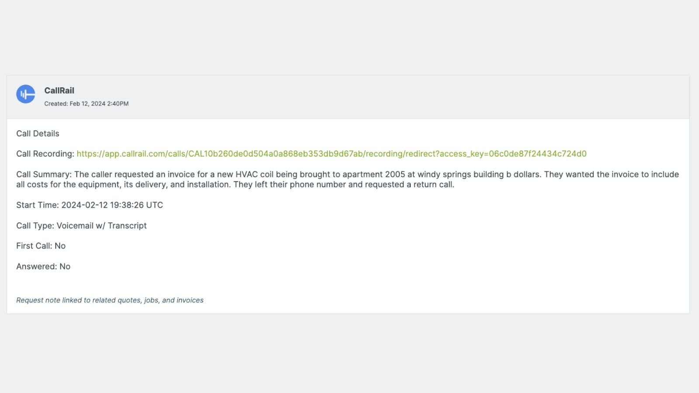Click the Created Feb 12, 2024 timestamp
The width and height of the screenshot is (699, 393).
point(86,103)
